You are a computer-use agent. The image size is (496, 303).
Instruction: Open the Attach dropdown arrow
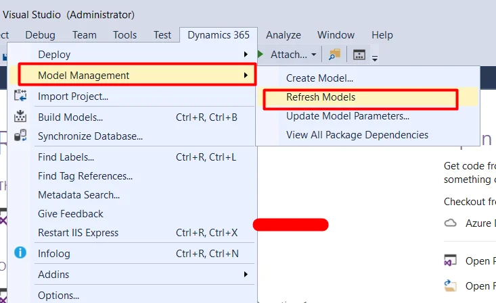(x=314, y=55)
